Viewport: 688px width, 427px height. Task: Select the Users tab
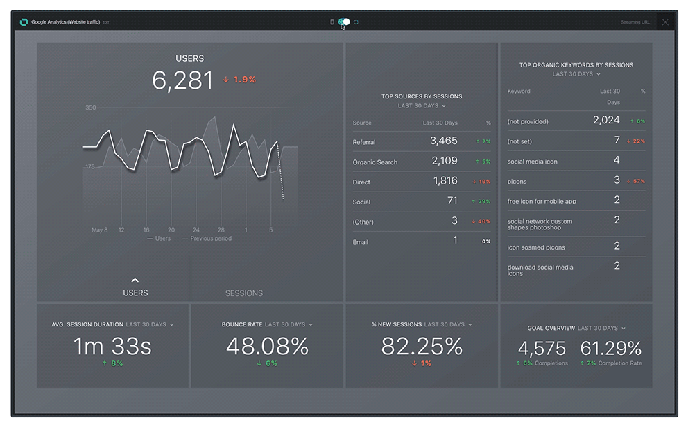pos(135,293)
